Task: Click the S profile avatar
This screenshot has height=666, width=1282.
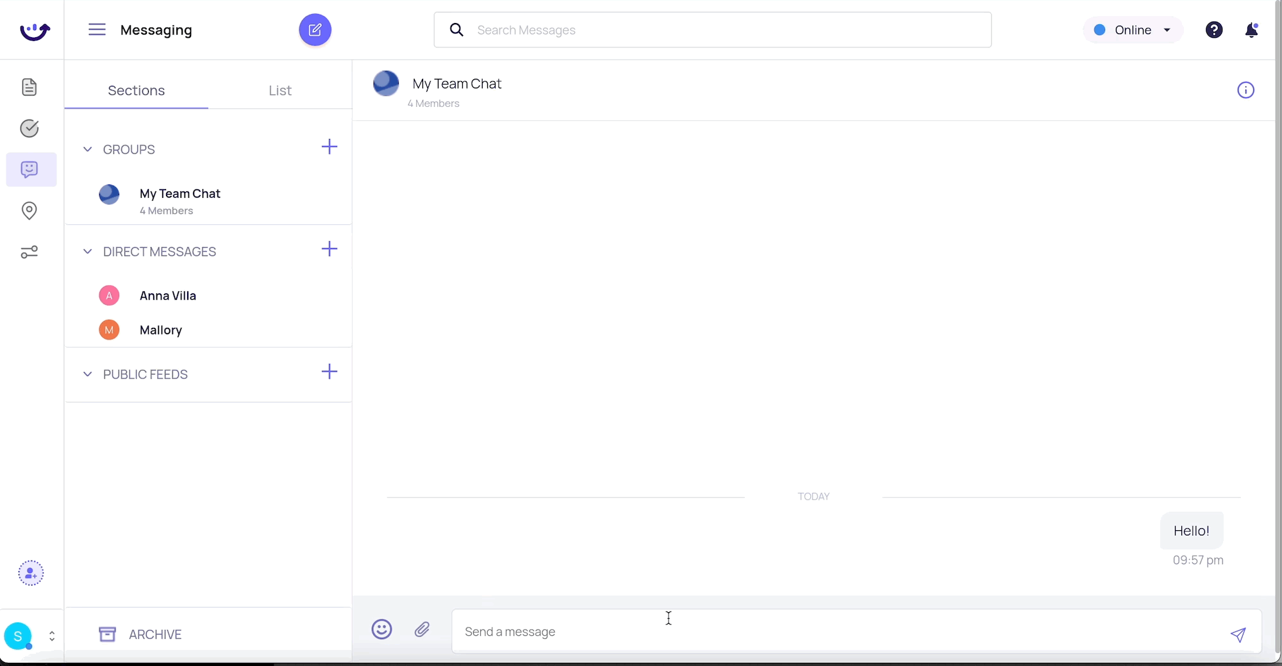Action: [x=18, y=636]
